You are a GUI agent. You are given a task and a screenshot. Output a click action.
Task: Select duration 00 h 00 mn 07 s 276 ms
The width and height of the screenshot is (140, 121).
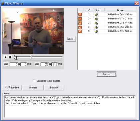[x=120, y=19]
